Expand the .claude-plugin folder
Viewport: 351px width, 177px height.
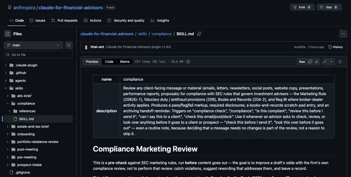pyautogui.click(x=6, y=65)
